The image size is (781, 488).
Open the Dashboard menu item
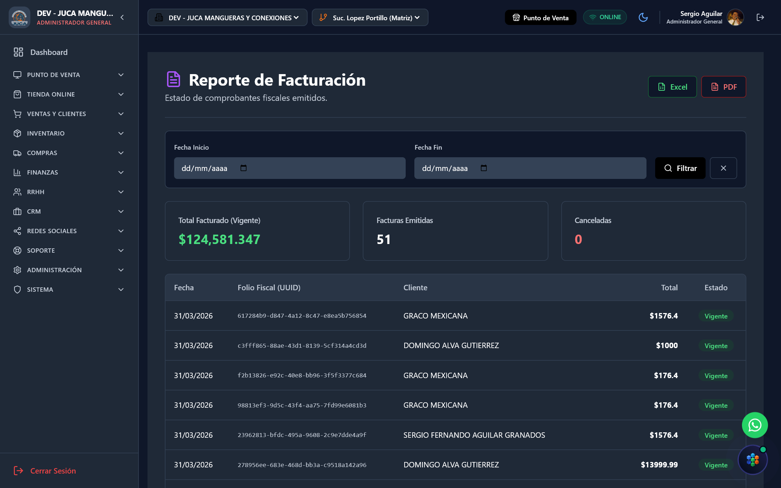pos(69,52)
